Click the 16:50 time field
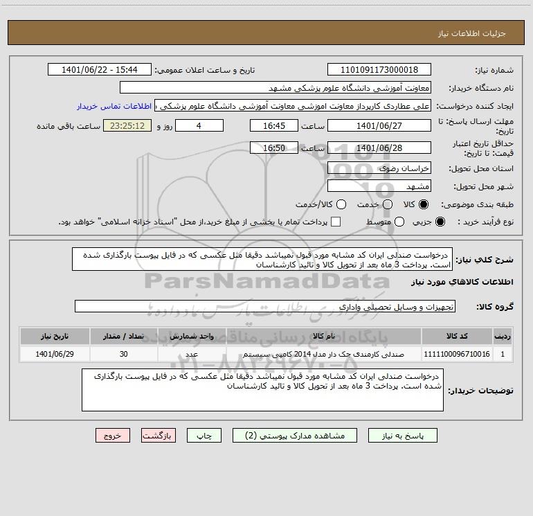This screenshot has height=516, width=533. point(274,148)
